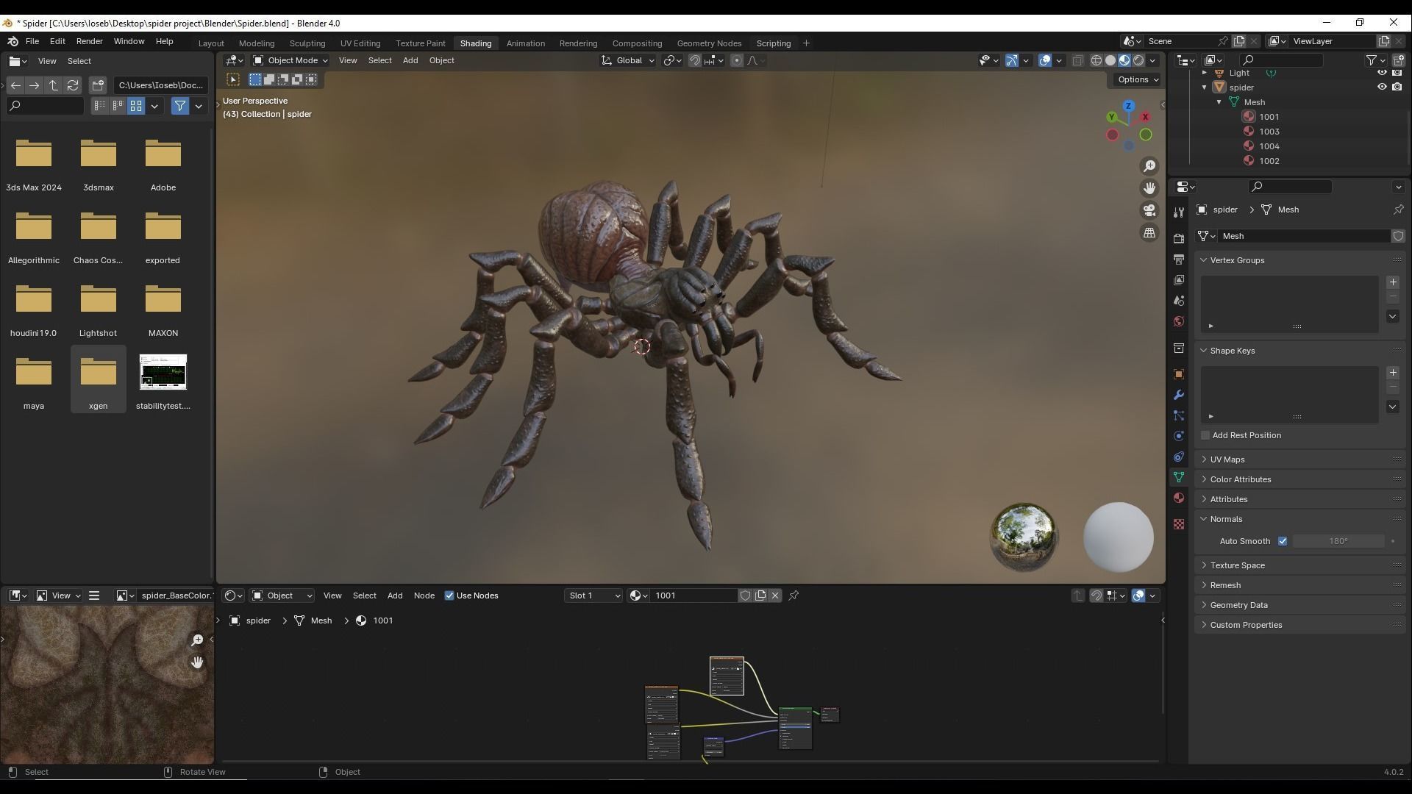
Task: Open the Slot 1 material slot dropdown
Action: point(594,595)
